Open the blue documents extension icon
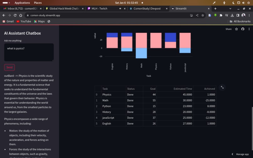Viewport: 253px width, 158px height. point(210,15)
